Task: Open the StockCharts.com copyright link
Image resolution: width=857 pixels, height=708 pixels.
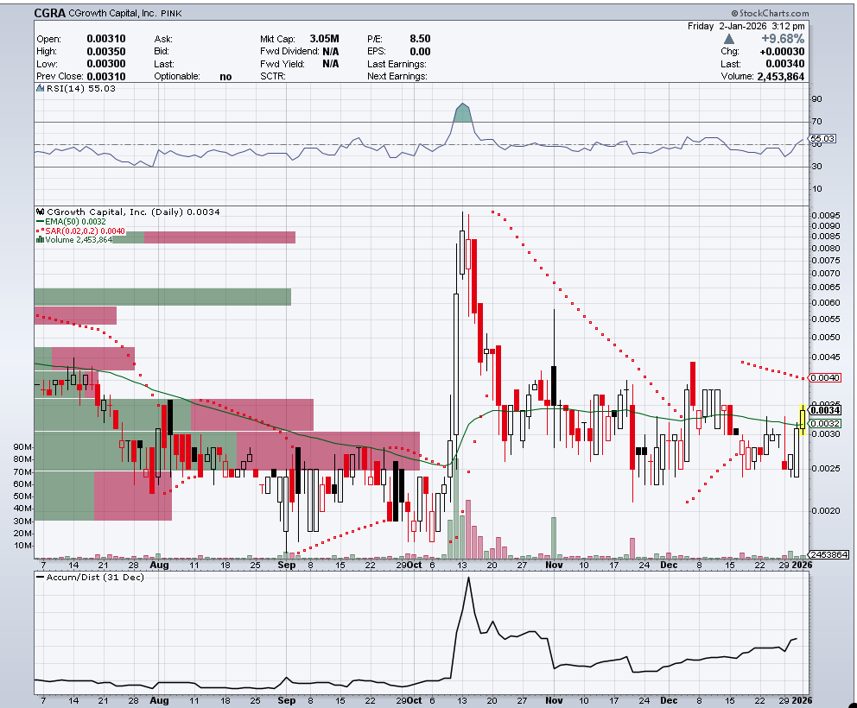Action: [x=770, y=13]
